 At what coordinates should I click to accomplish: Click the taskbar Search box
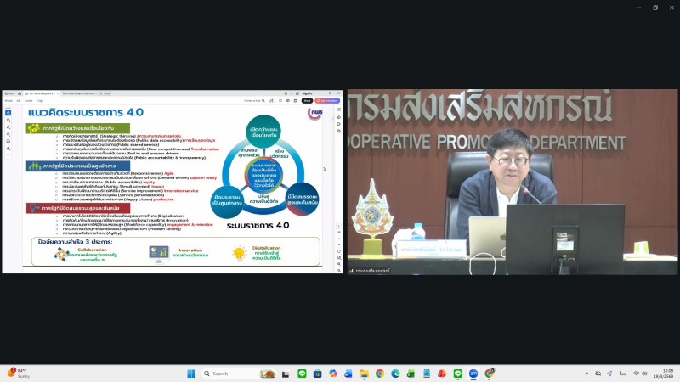click(226, 374)
